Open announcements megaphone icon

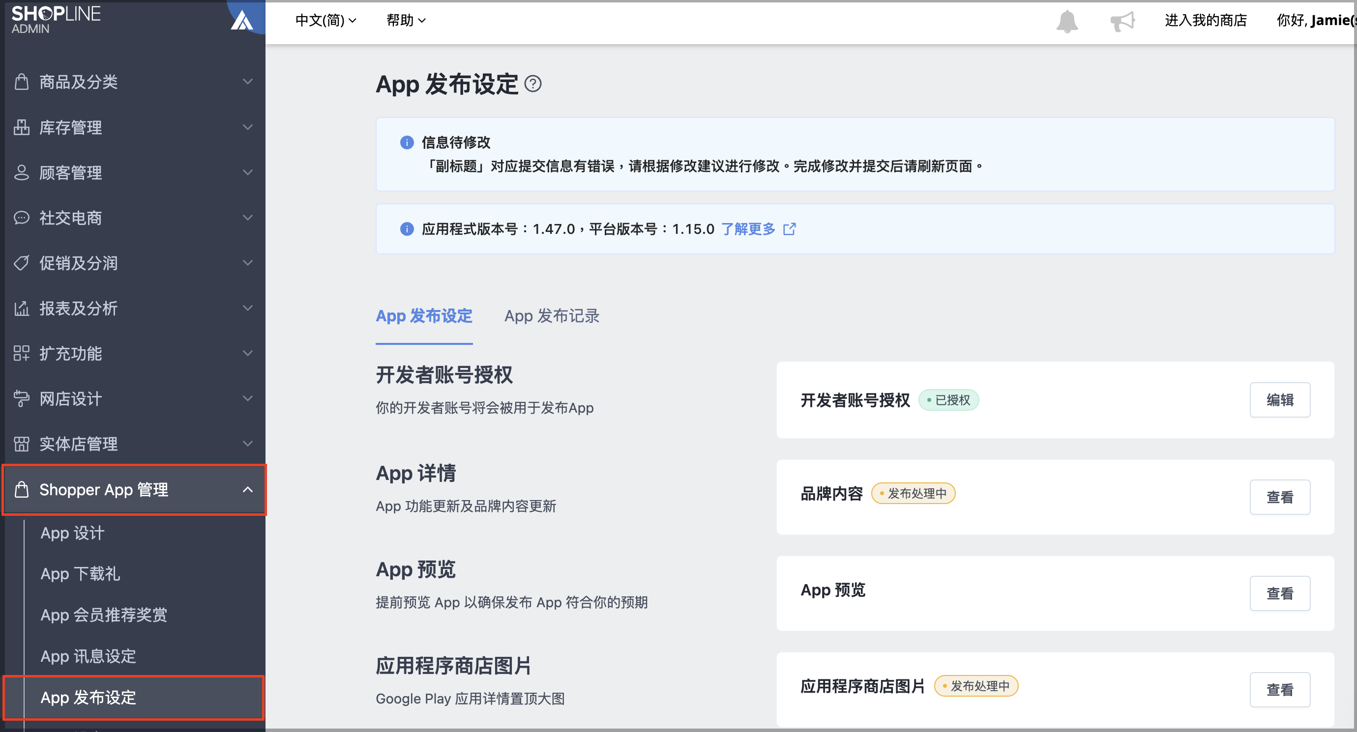point(1122,21)
